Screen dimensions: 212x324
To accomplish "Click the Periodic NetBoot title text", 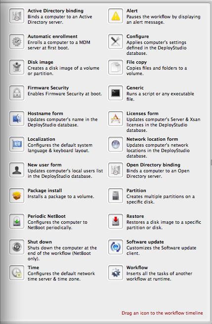I will [x=46, y=216].
